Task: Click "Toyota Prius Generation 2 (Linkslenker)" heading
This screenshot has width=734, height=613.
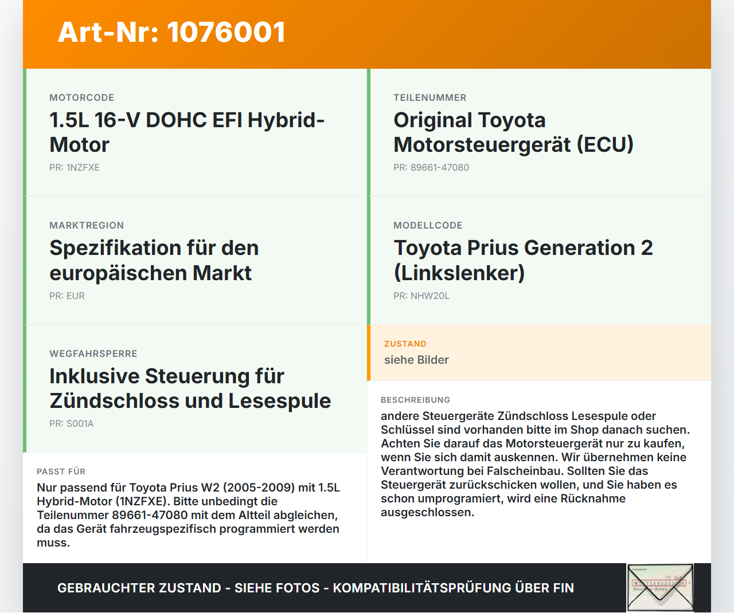Action: tap(523, 261)
